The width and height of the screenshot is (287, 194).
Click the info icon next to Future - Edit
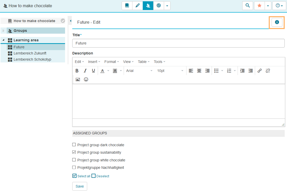click(277, 22)
